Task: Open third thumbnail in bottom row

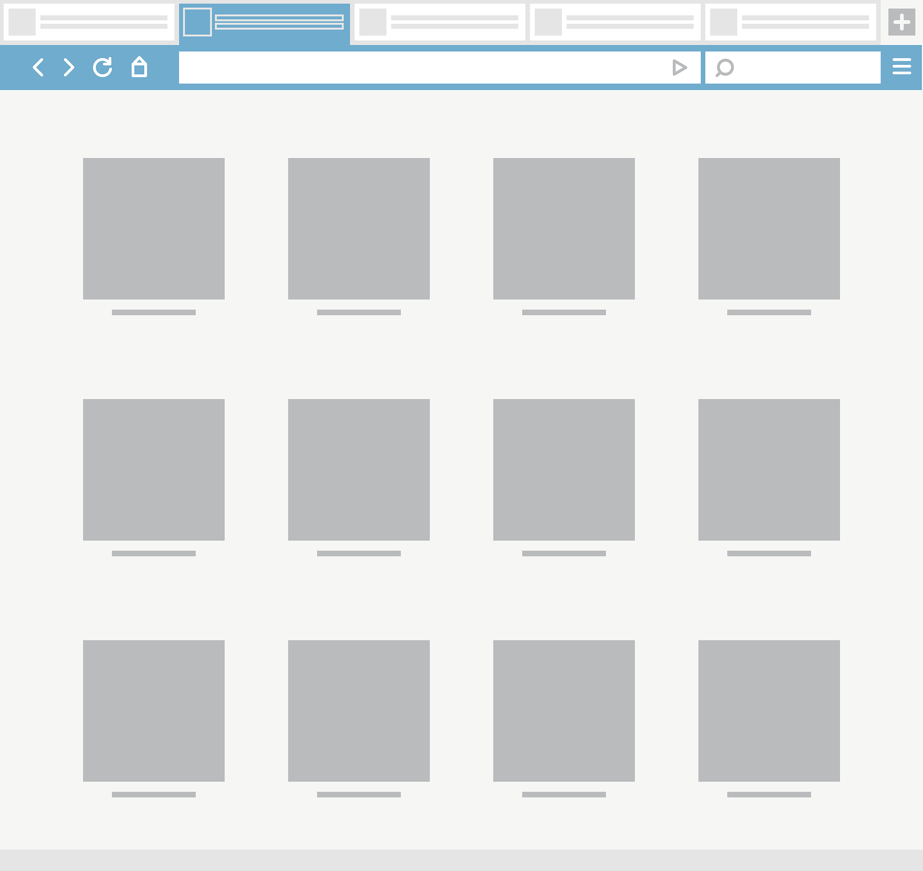Action: 564,711
